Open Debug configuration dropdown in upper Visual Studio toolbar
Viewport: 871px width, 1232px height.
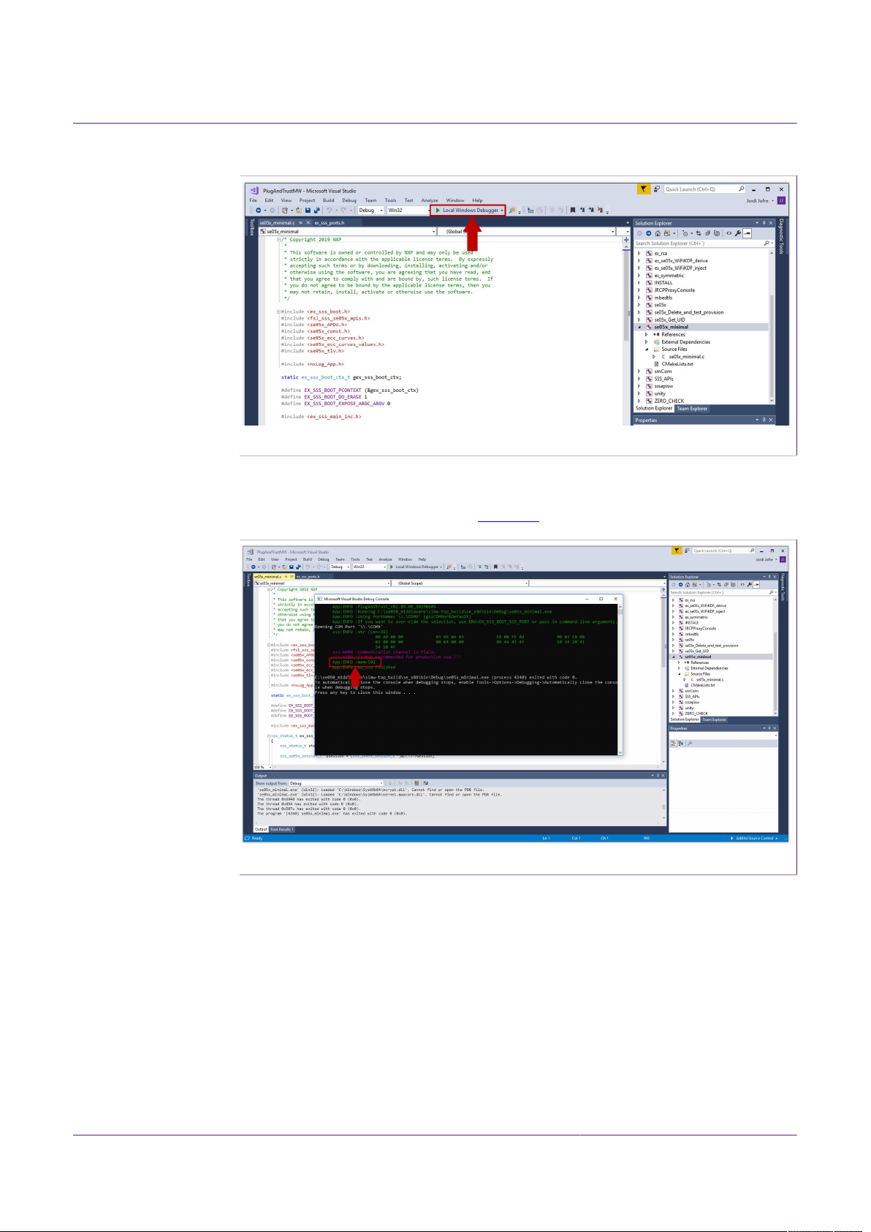pyautogui.click(x=371, y=211)
